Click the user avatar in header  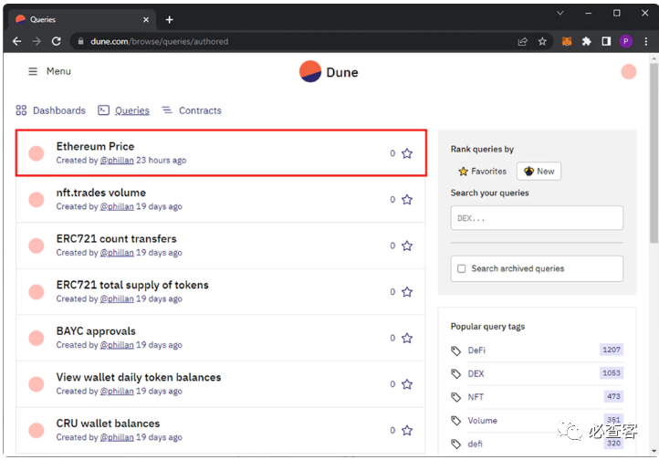point(628,72)
